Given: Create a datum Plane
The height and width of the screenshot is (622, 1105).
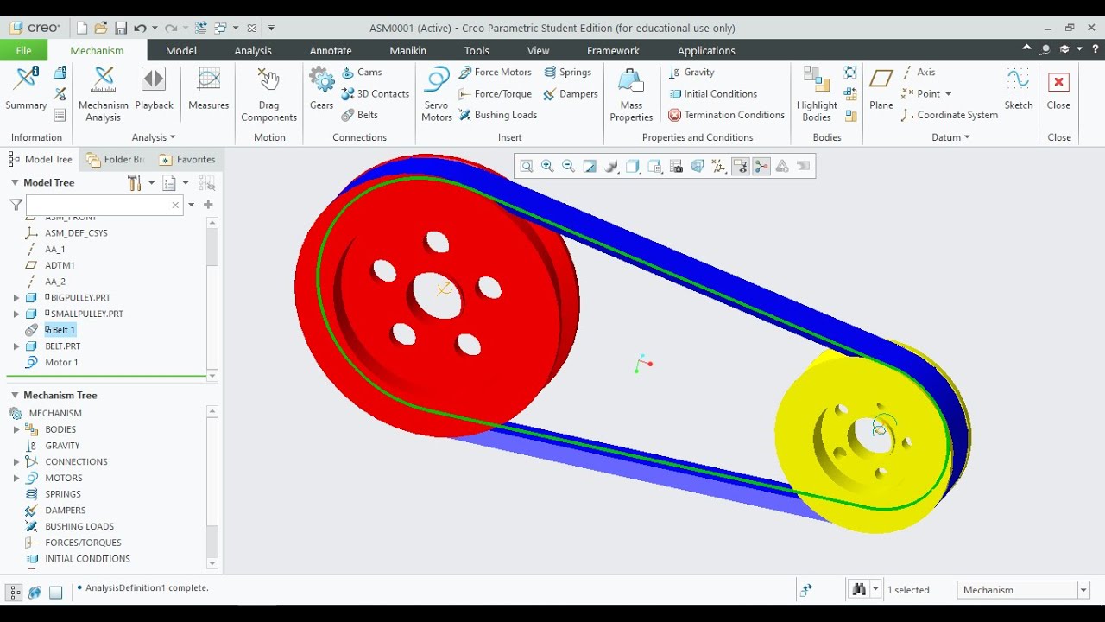Looking at the screenshot, I should tap(881, 89).
